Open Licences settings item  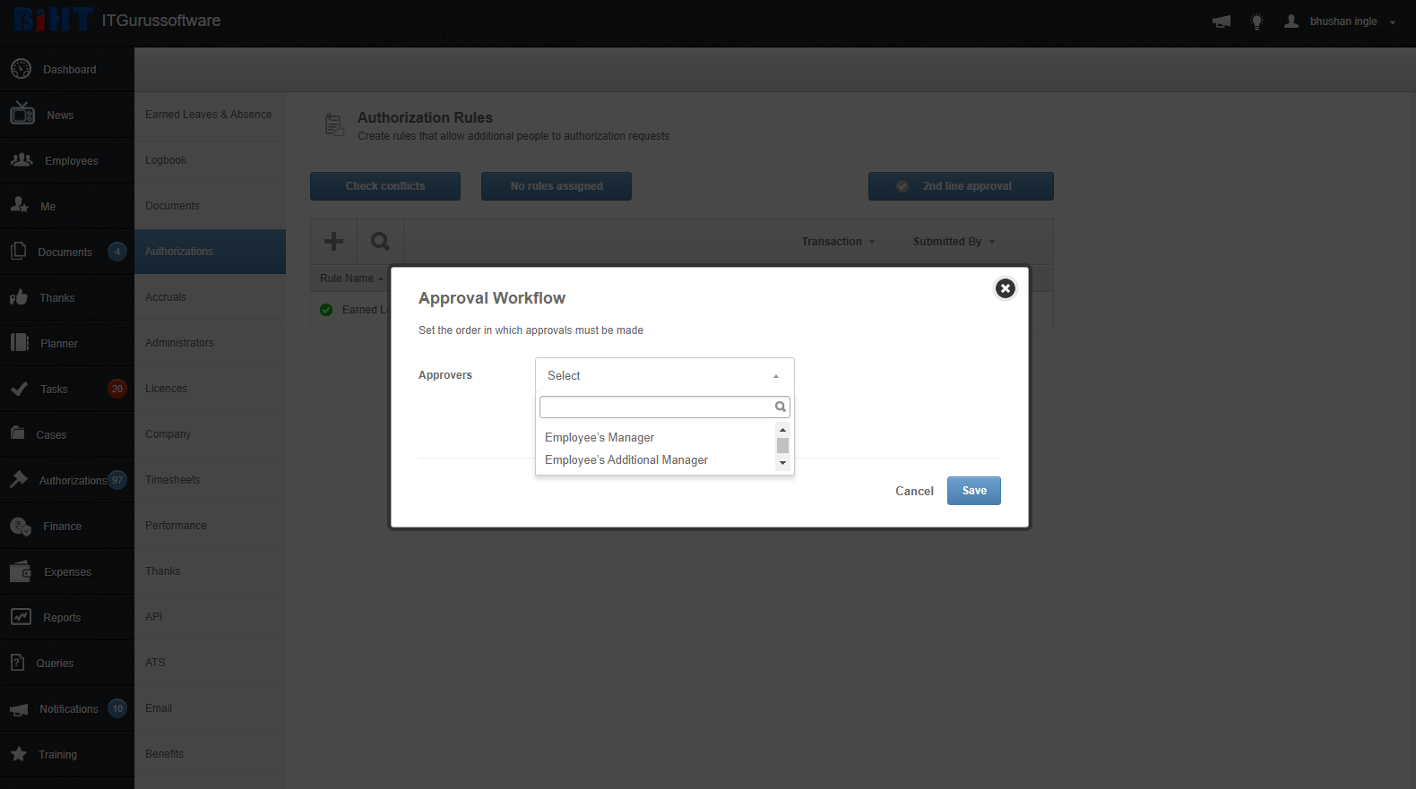(210, 388)
